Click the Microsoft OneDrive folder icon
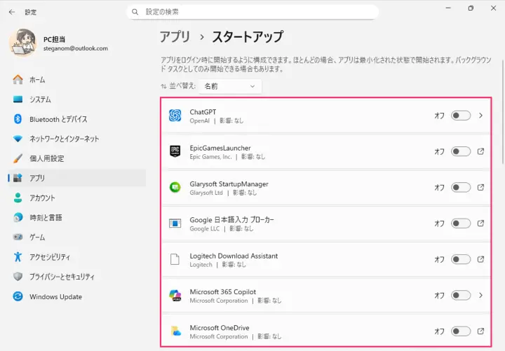505x351 pixels. point(175,331)
